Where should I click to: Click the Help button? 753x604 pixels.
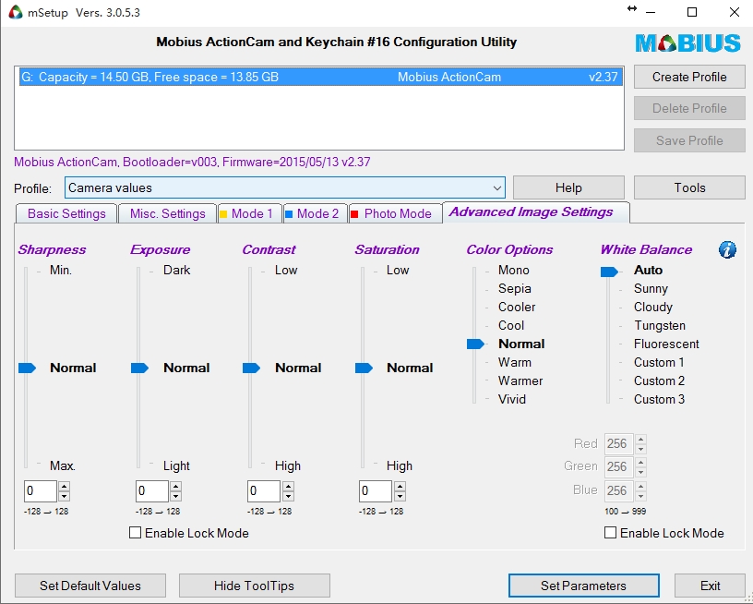coord(568,187)
